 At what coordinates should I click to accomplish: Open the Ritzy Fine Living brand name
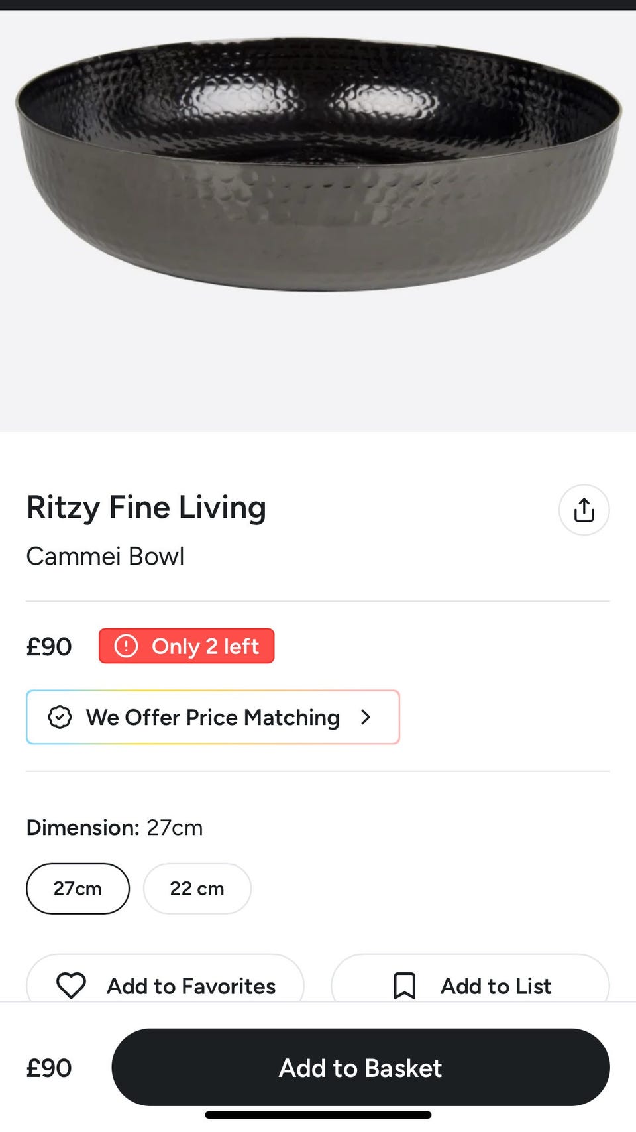[x=146, y=508]
